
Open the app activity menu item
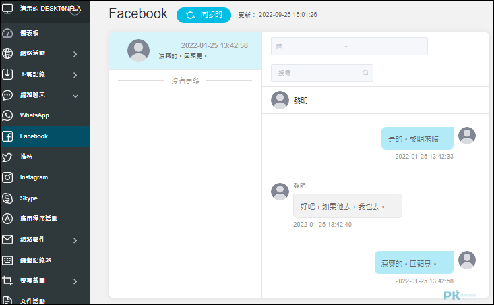pyautogui.click(x=45, y=219)
